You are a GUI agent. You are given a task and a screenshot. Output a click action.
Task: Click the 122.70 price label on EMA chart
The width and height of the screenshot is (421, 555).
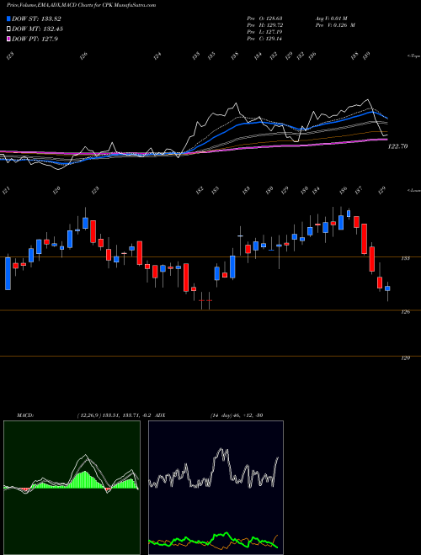coord(398,146)
